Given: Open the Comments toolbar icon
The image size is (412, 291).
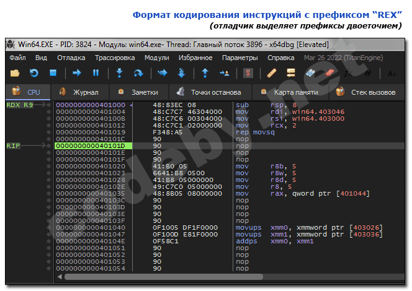Looking at the screenshot, I should [x=291, y=73].
